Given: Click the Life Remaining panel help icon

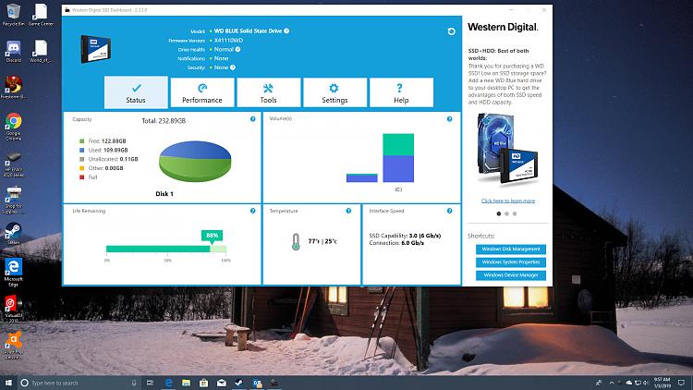Looking at the screenshot, I should [x=253, y=211].
